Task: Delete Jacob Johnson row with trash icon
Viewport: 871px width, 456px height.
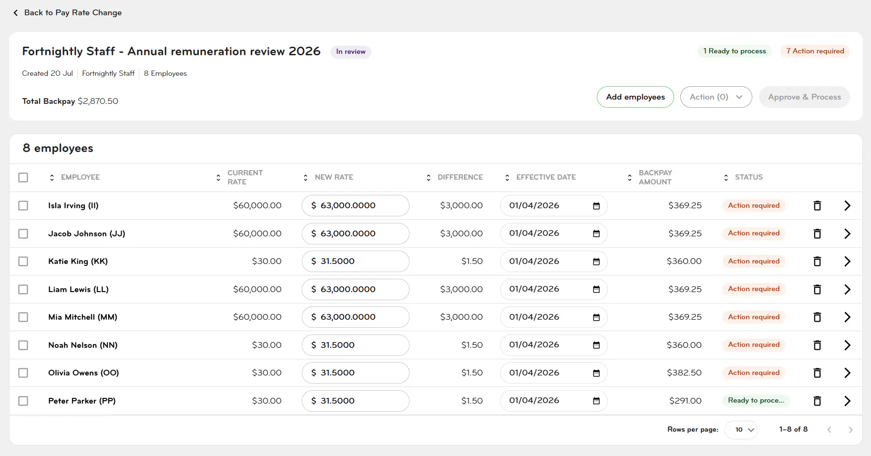Action: click(817, 233)
